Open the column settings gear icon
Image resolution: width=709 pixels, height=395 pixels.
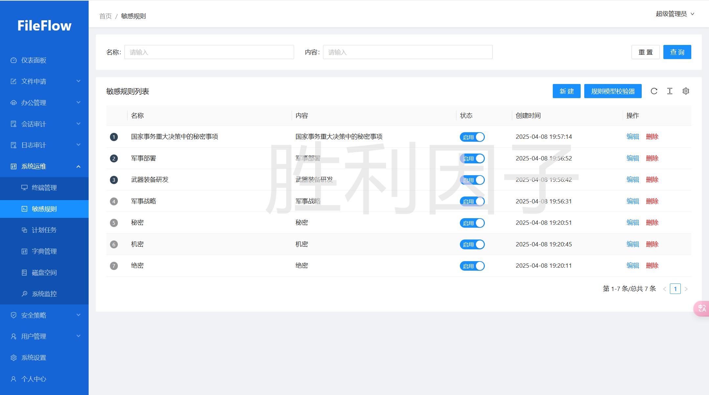[686, 91]
